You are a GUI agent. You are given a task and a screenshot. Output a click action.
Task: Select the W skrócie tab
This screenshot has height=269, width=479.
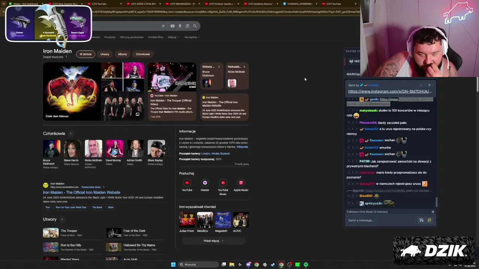coord(85,54)
